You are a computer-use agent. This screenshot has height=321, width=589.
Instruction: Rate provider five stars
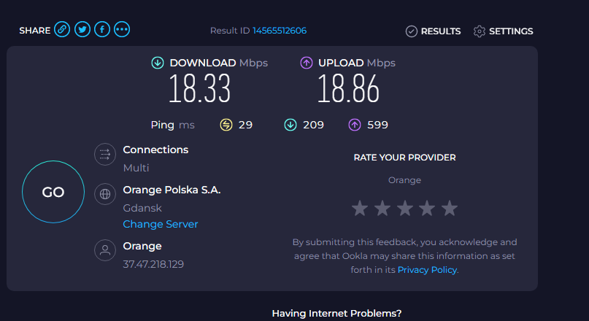450,209
